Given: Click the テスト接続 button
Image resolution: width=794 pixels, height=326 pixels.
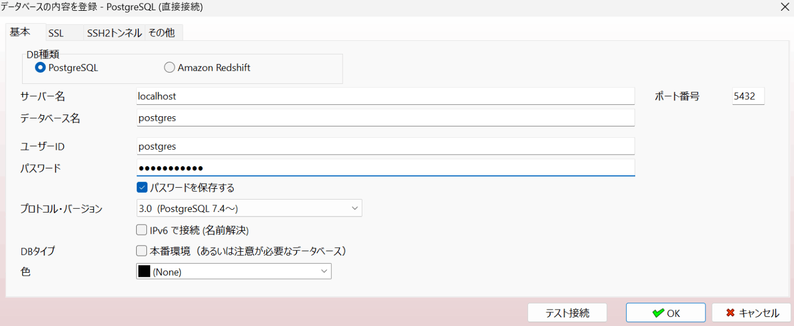Looking at the screenshot, I should [x=567, y=313].
